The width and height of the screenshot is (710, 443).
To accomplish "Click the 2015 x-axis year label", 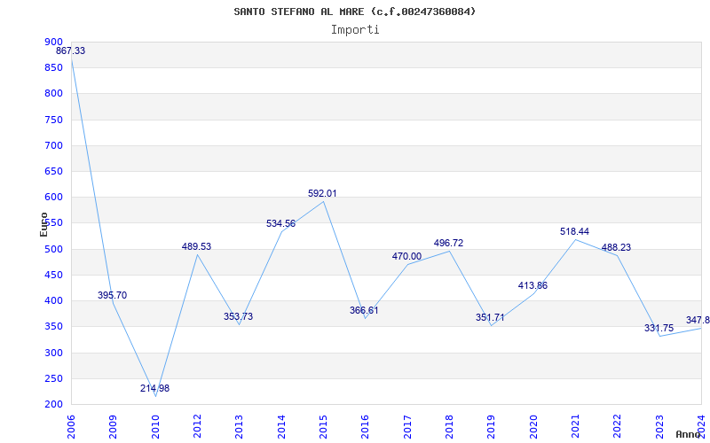I will (323, 427).
